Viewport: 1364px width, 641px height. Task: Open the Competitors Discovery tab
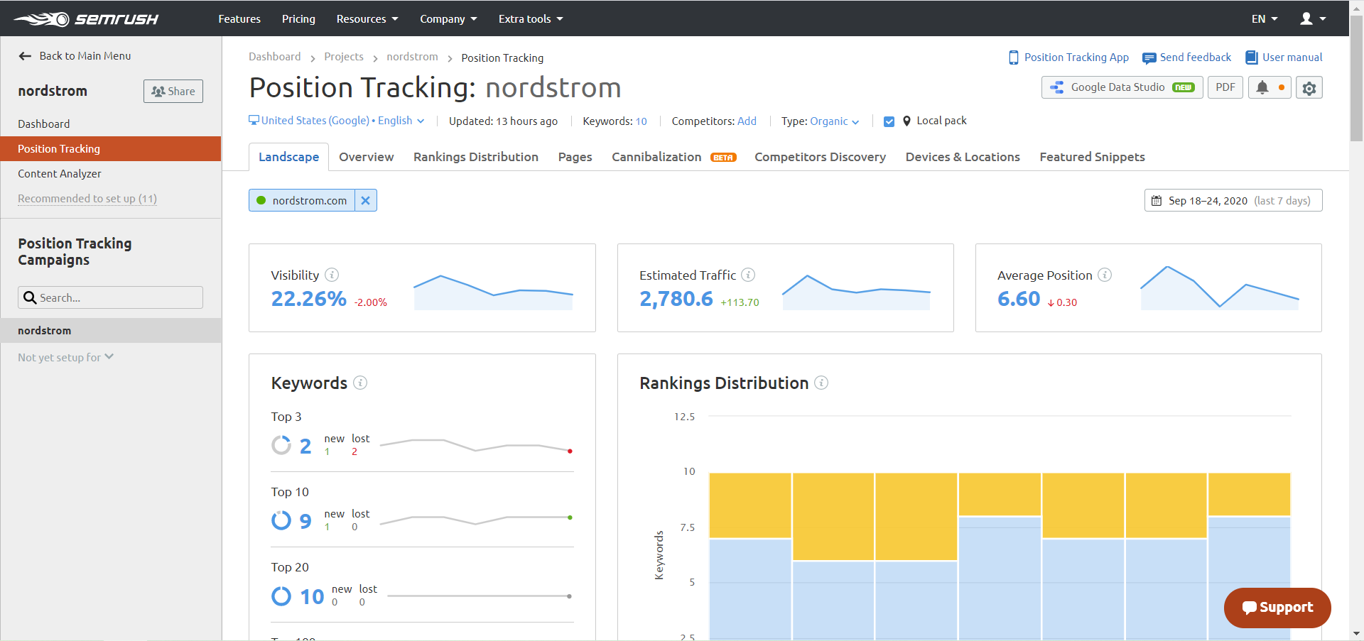tap(820, 157)
